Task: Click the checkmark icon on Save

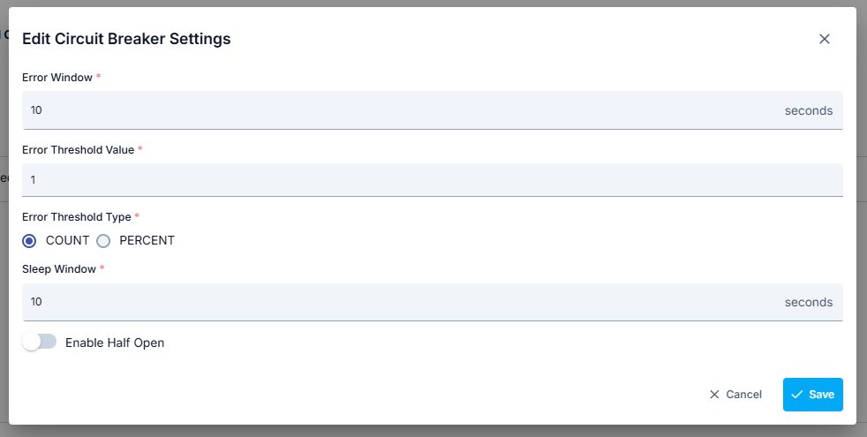Action: 797,395
